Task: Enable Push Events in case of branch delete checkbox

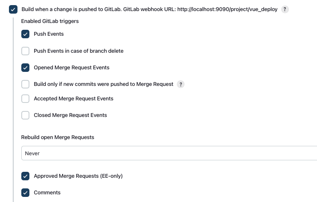Action: click(x=26, y=51)
